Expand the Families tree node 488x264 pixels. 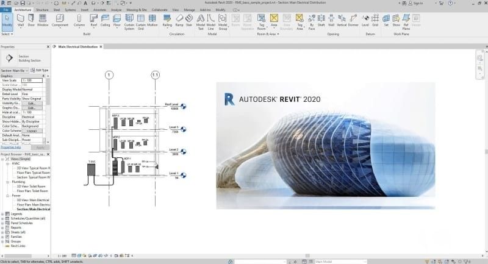[2, 237]
